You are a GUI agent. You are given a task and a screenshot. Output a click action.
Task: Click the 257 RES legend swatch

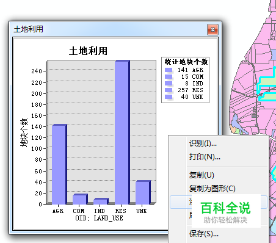[x=169, y=90]
